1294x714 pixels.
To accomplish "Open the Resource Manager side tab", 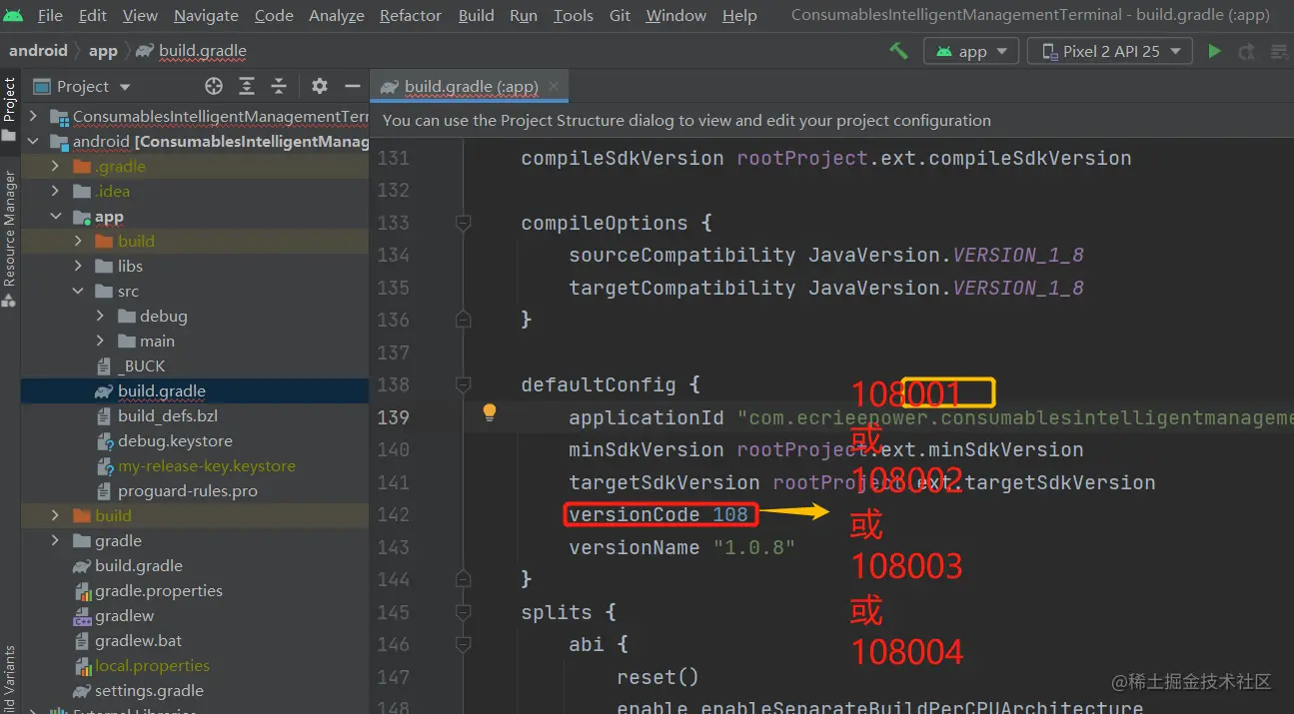I will [9, 238].
